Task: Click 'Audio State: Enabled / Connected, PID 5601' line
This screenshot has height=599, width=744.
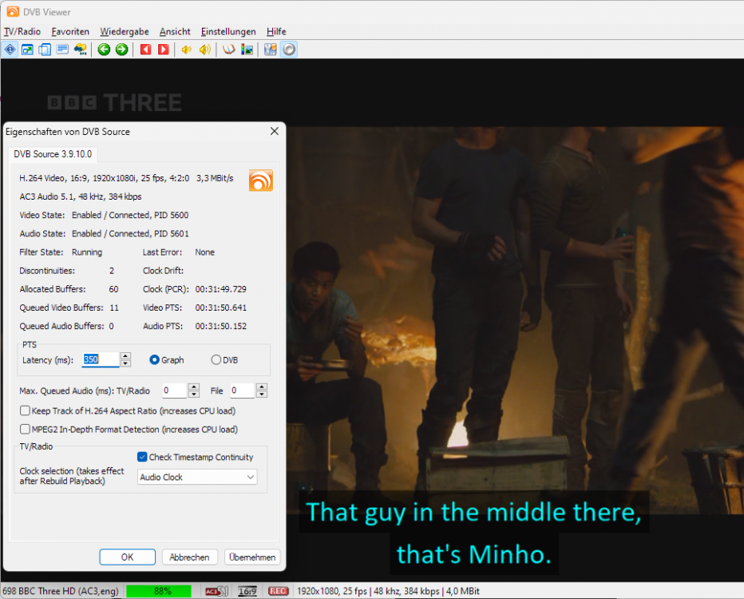Action: tap(104, 233)
